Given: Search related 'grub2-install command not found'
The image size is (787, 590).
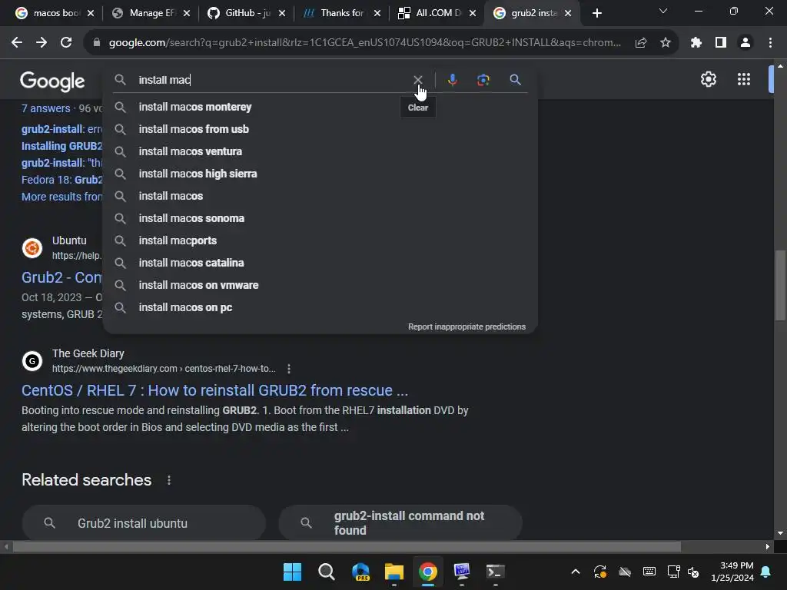Looking at the screenshot, I should (400, 522).
